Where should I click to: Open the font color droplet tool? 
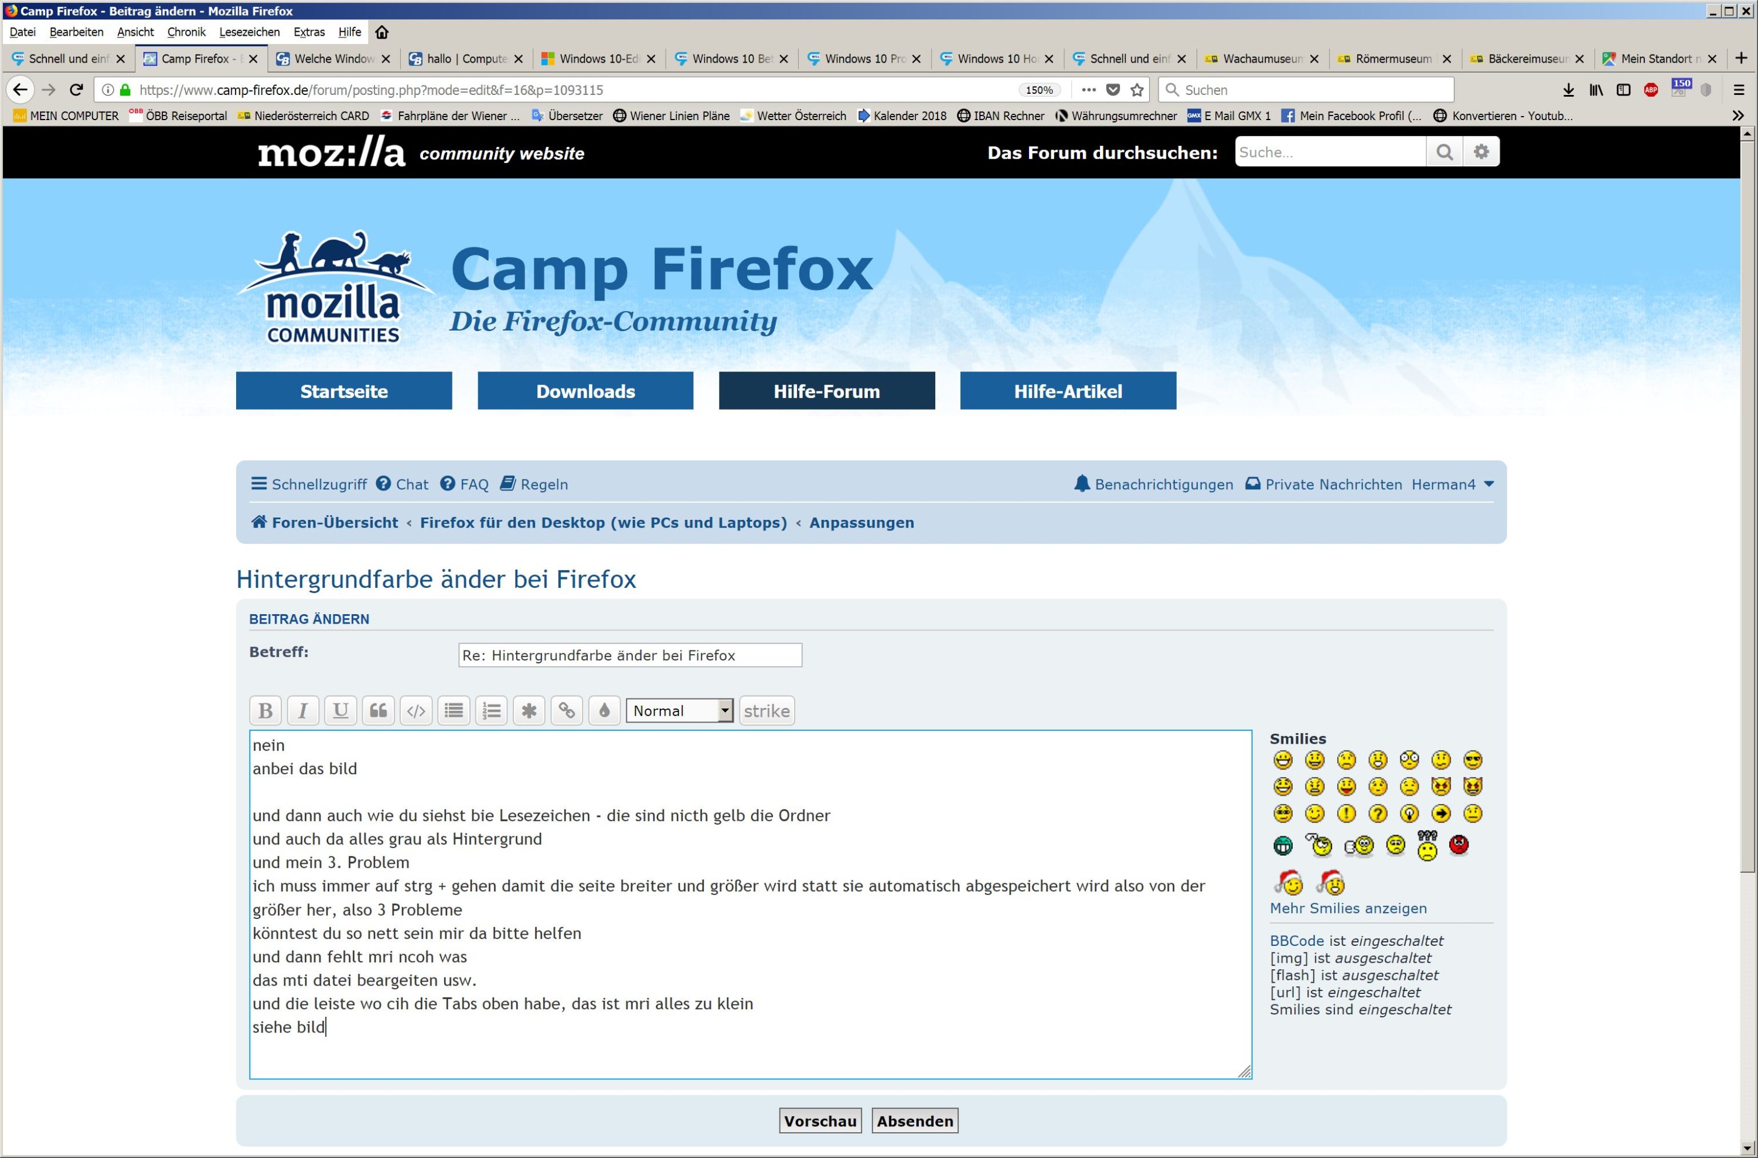604,710
